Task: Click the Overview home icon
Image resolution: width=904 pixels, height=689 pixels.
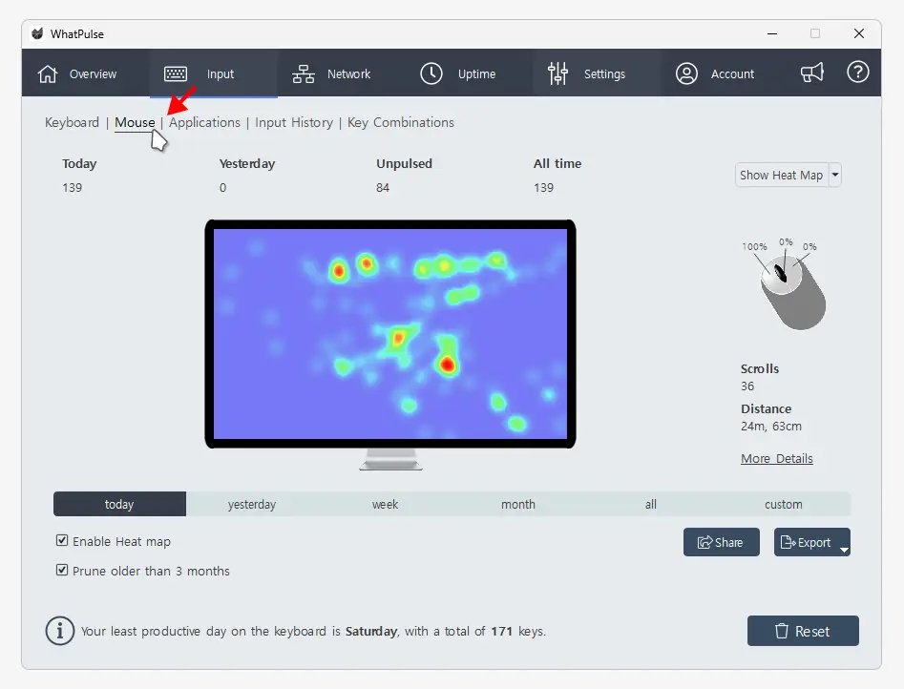Action: pyautogui.click(x=48, y=73)
